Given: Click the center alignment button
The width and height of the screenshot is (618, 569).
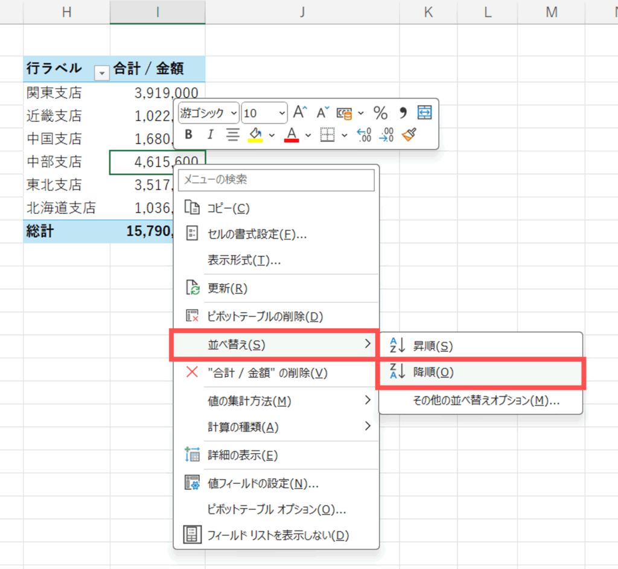Looking at the screenshot, I should tap(232, 135).
